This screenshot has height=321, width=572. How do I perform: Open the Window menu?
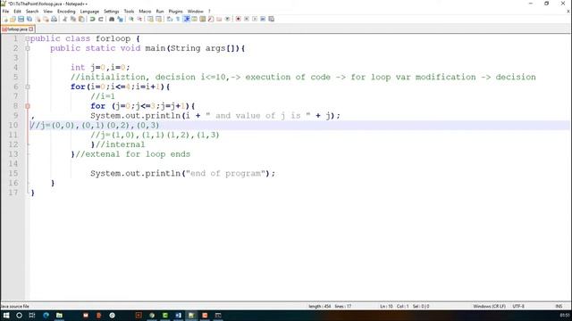(195, 12)
